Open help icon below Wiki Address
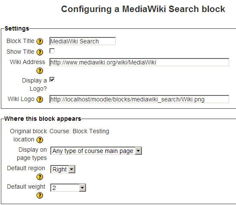Viewport: 236px width, 205px height. (x=40, y=71)
